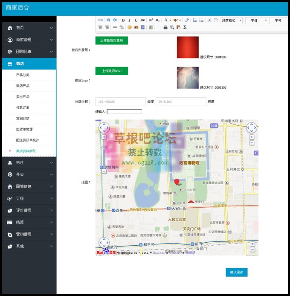This screenshot has width=290, height=296.
Task: Click the 上传微店LOGO upload button
Action: coord(111,71)
